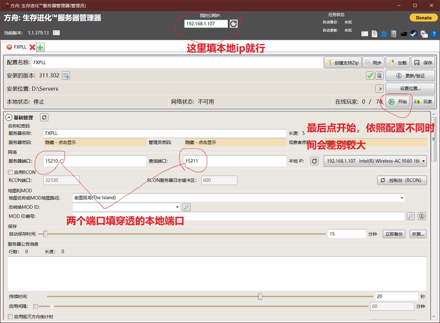Open the black console window icon
The height and width of the screenshot is (323, 440).
[x=404, y=34]
